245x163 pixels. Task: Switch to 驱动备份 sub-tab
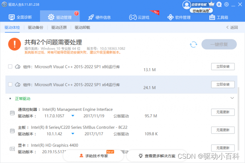[35, 27]
